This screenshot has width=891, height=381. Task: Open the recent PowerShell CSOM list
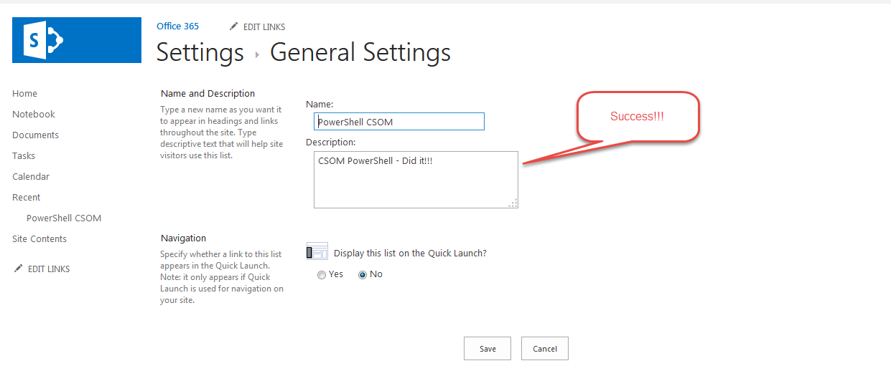pos(64,218)
